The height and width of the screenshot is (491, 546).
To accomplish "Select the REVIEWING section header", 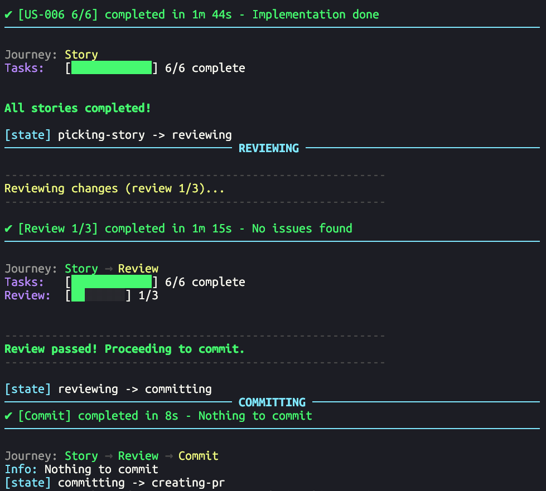I will click(268, 148).
